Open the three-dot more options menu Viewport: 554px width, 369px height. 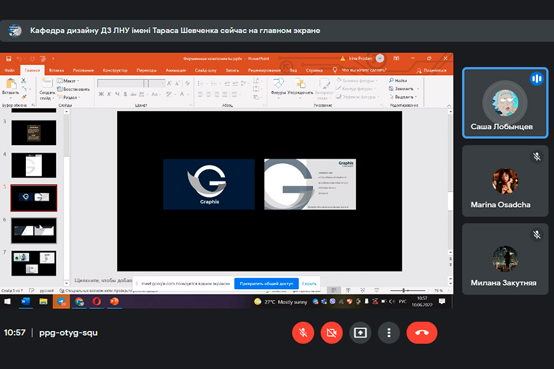click(389, 333)
